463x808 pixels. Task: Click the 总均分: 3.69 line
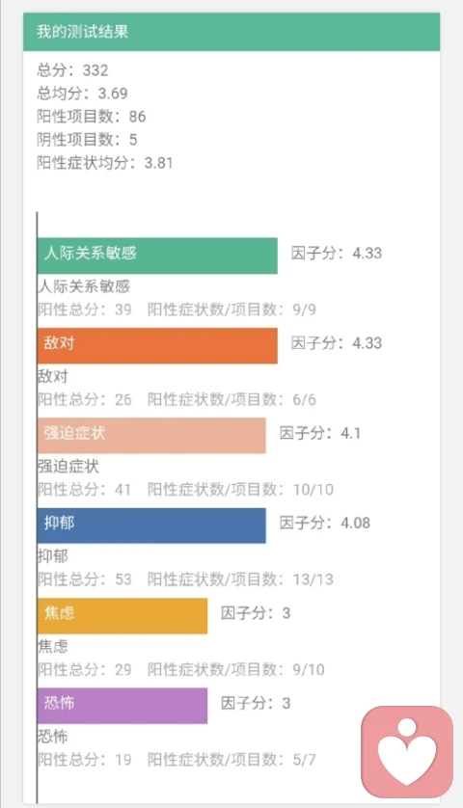pyautogui.click(x=83, y=94)
